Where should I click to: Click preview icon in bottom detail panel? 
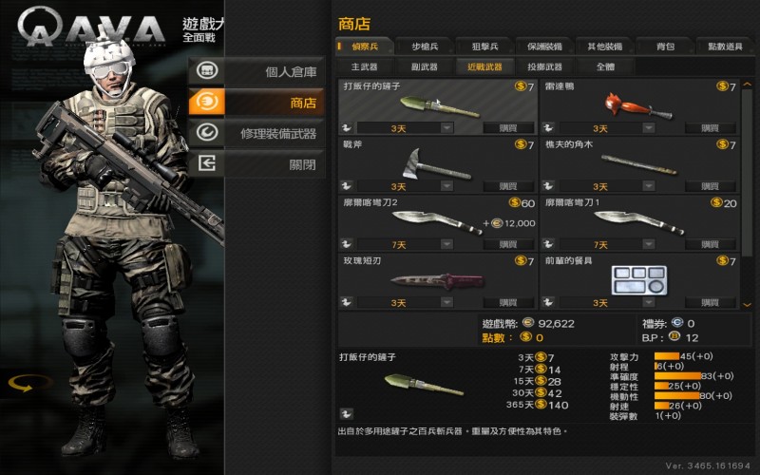point(346,413)
